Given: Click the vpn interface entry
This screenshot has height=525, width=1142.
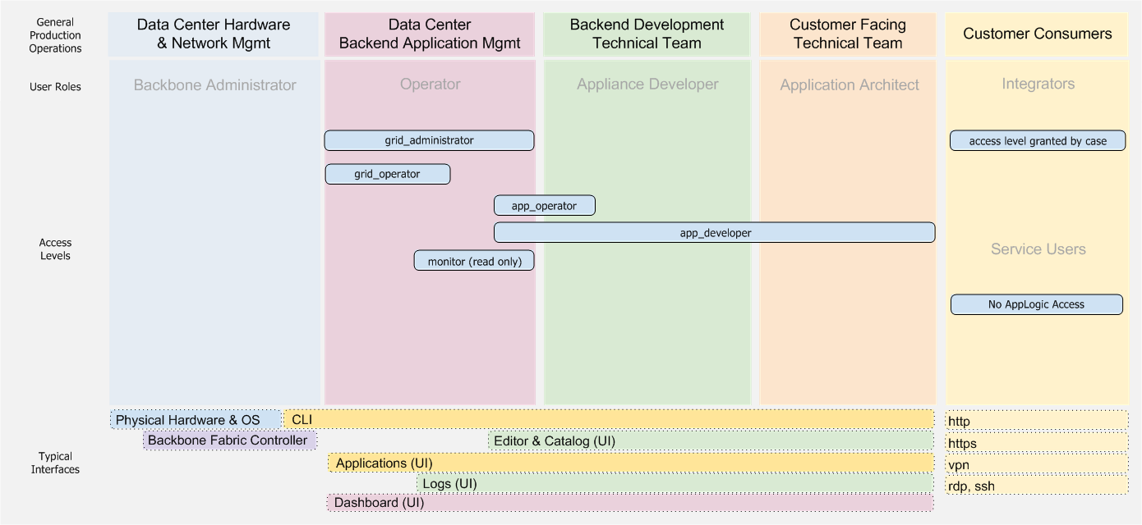Looking at the screenshot, I should 959,464.
